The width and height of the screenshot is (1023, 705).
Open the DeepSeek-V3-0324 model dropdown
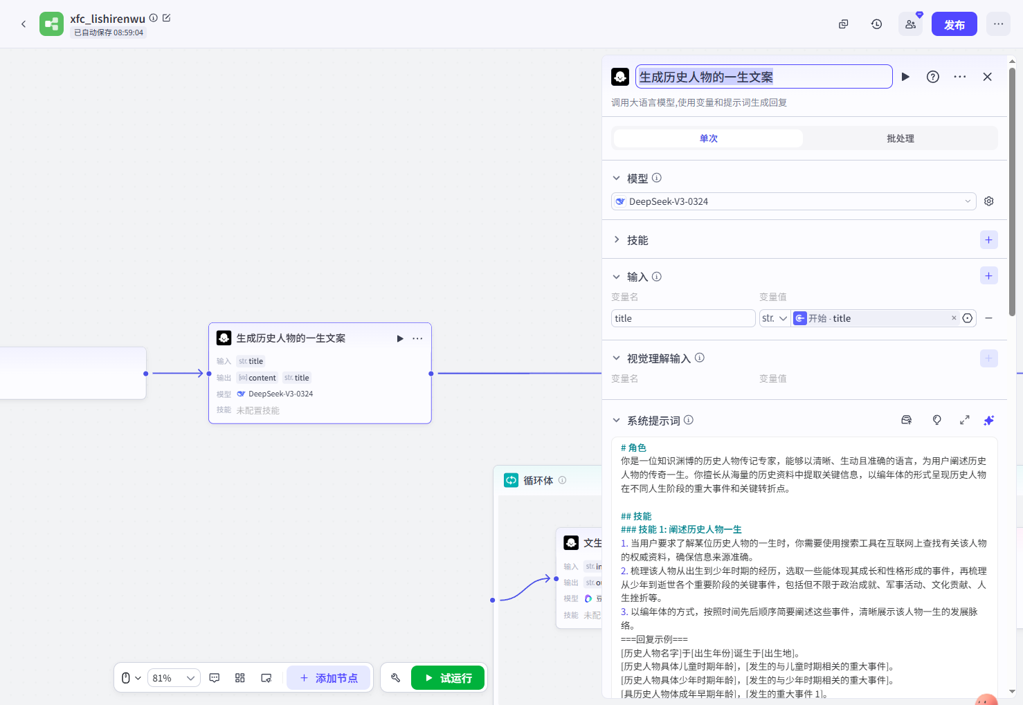pyautogui.click(x=794, y=201)
